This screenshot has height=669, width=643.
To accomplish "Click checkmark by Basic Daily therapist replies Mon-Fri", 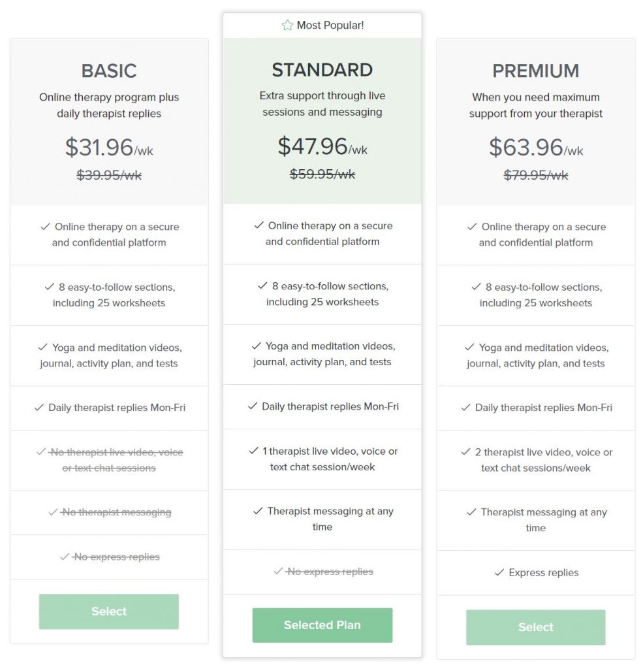I will click(x=39, y=408).
